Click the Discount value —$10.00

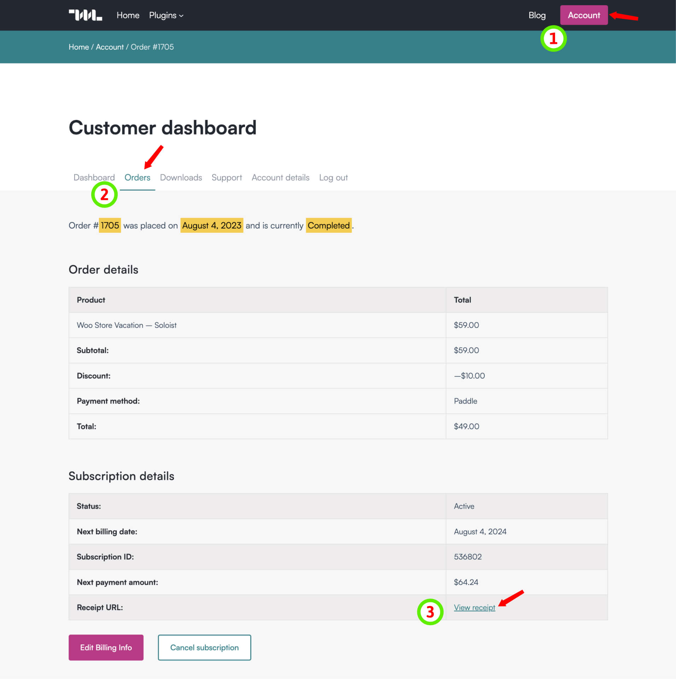pyautogui.click(x=469, y=376)
